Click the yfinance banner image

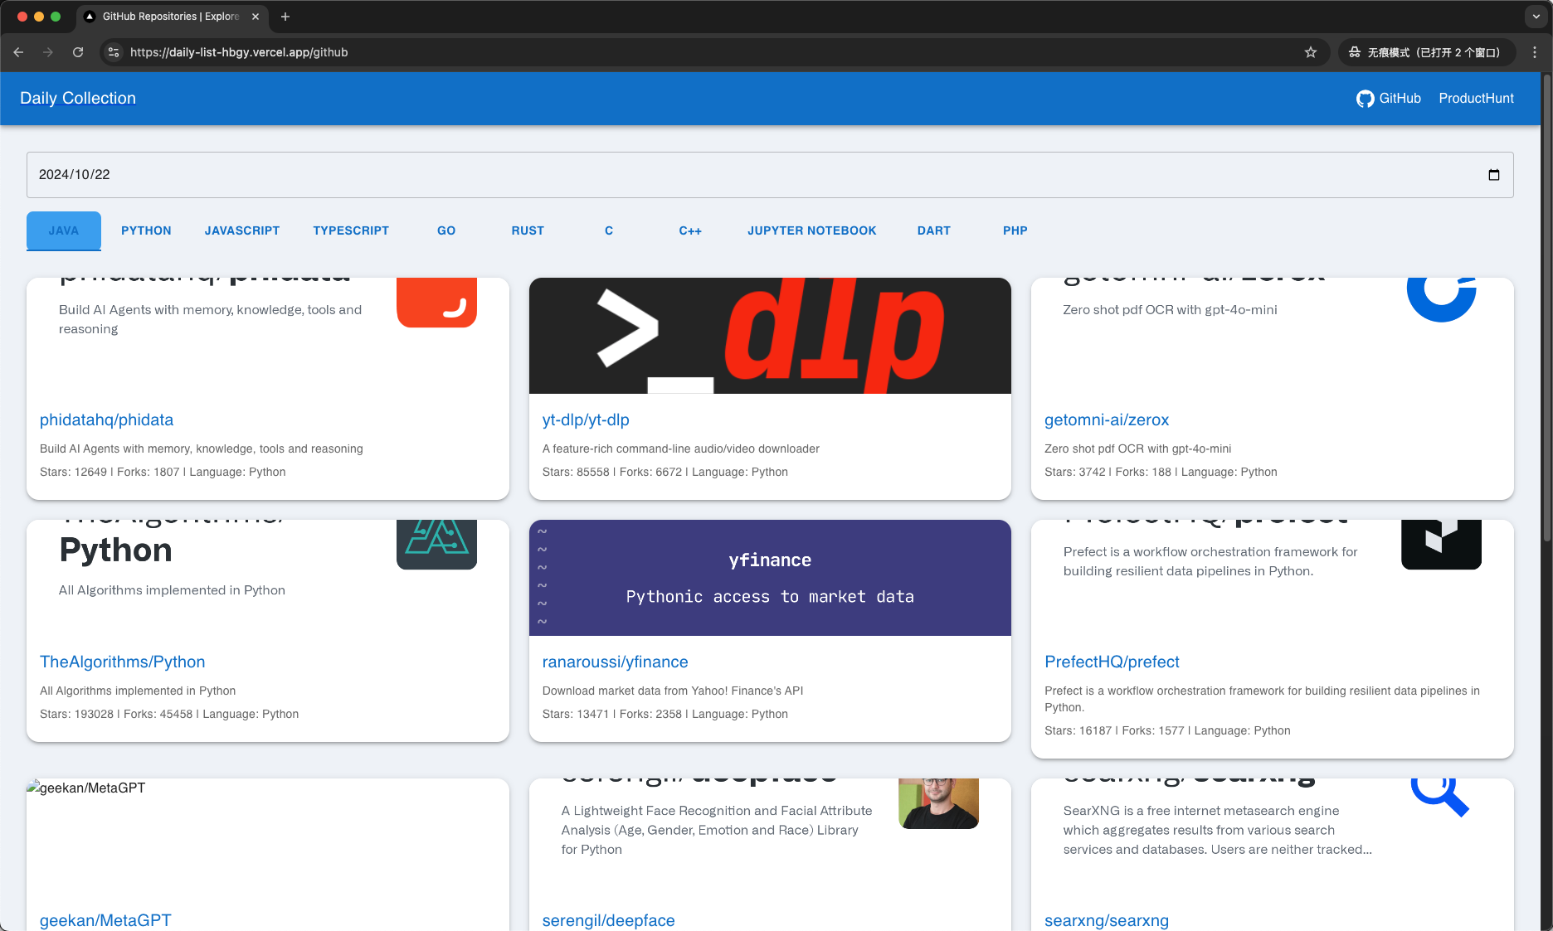click(x=770, y=578)
